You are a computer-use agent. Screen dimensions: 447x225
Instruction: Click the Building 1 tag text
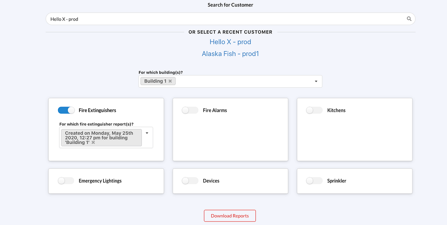(x=155, y=81)
